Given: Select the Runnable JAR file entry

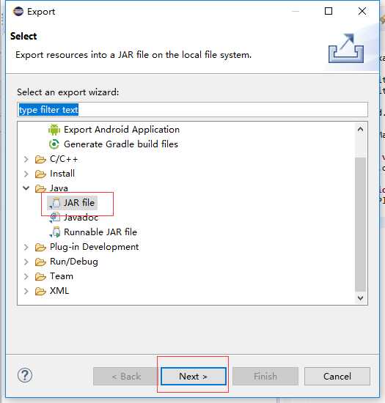Looking at the screenshot, I should (x=93, y=232).
